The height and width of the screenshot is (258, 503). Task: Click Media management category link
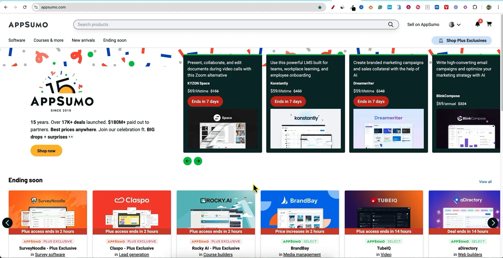302,255
